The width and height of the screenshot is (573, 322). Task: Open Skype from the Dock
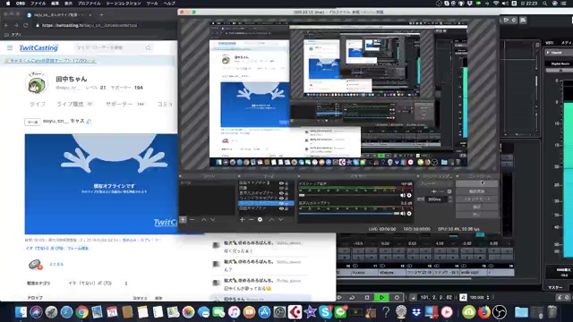tap(325, 312)
